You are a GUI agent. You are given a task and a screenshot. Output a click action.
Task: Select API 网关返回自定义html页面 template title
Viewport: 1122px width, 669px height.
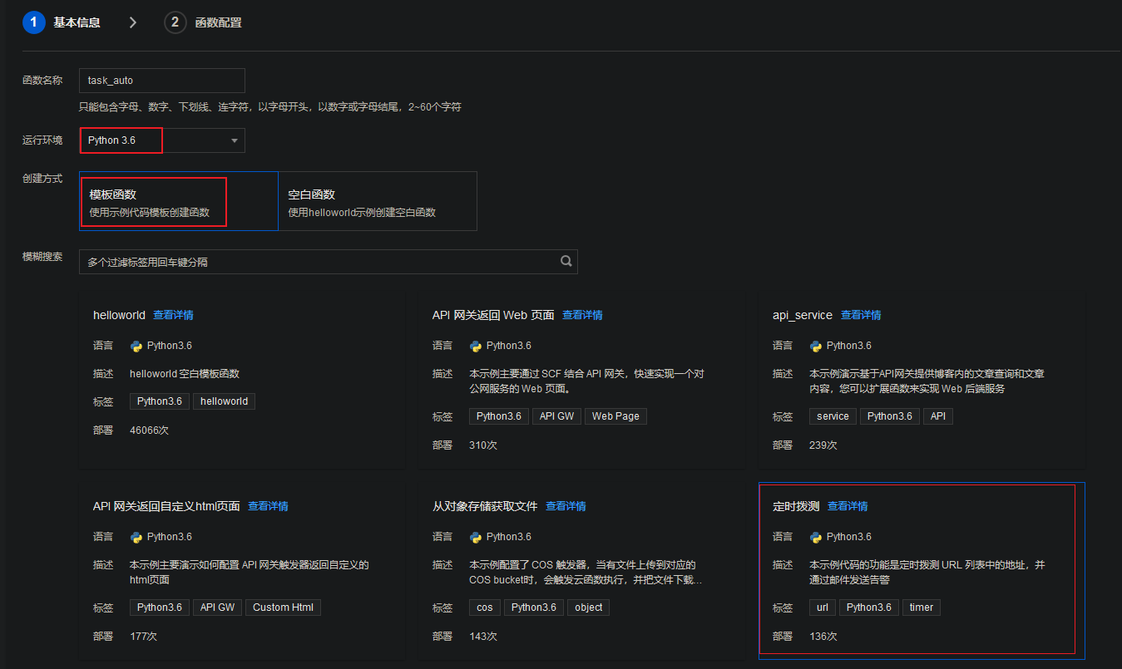[166, 506]
